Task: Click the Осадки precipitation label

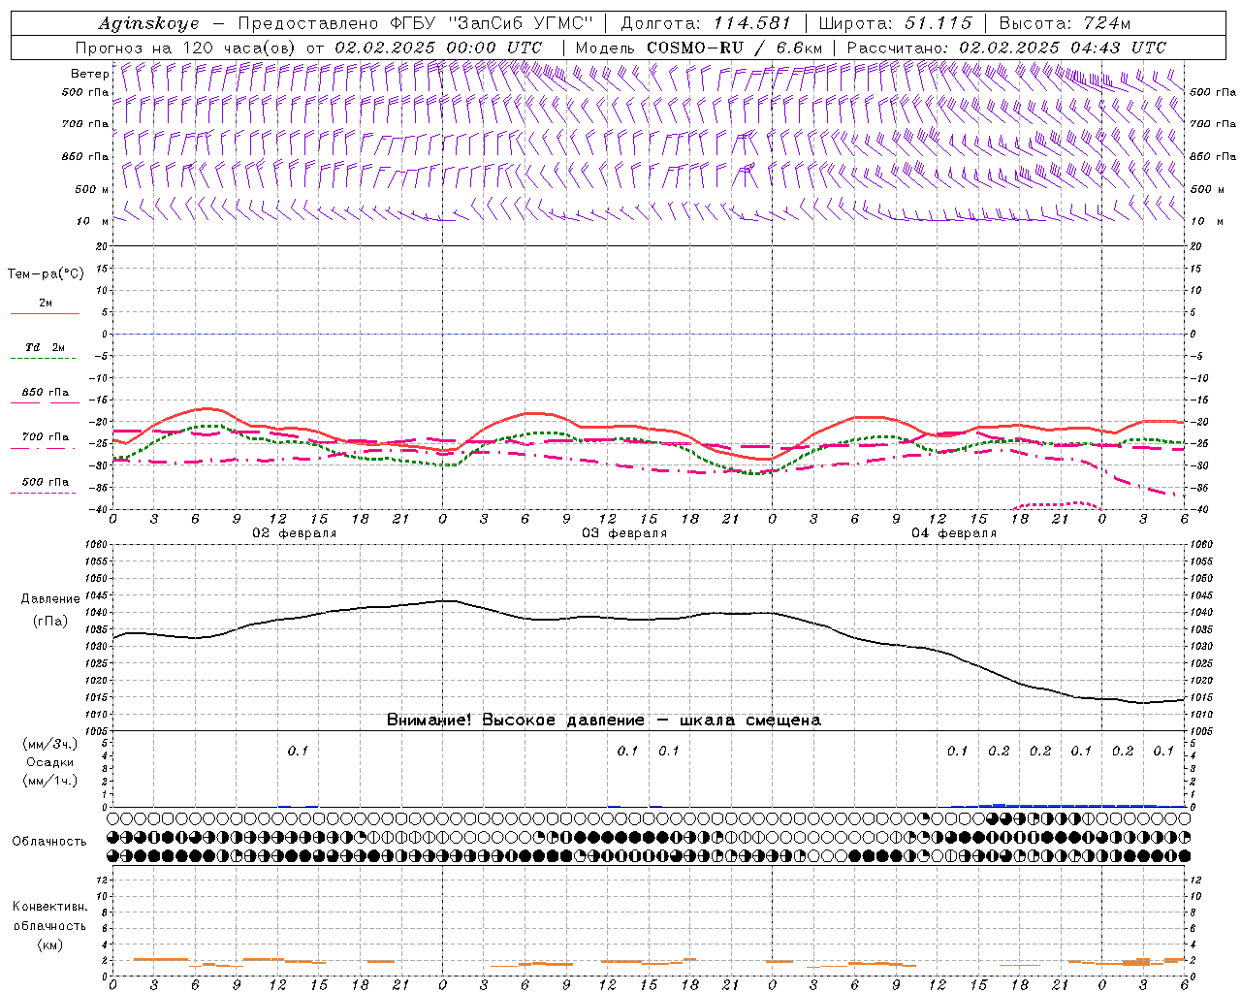Action: click(49, 762)
